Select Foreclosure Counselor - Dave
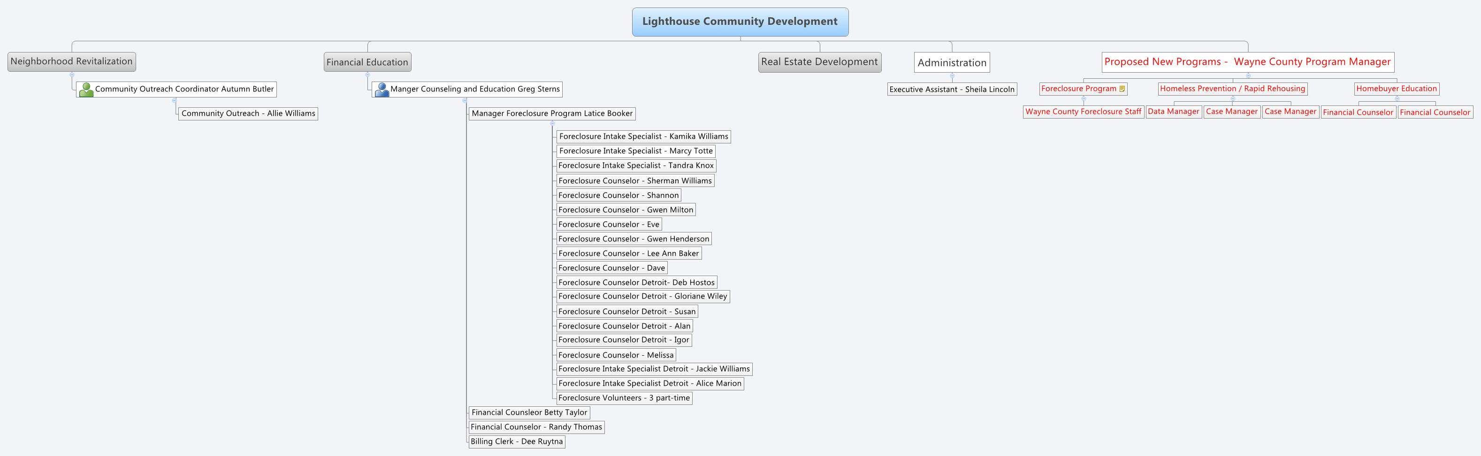 [x=612, y=268]
